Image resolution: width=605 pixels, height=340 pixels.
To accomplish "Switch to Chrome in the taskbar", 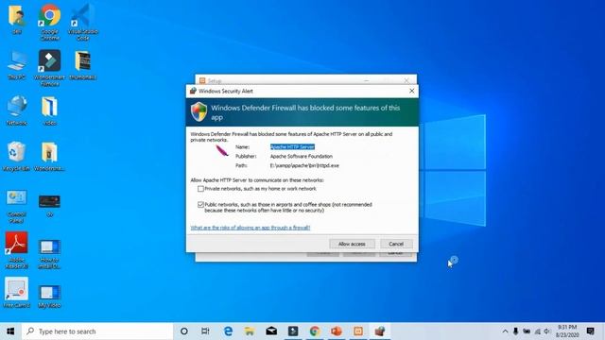I will 315,331.
